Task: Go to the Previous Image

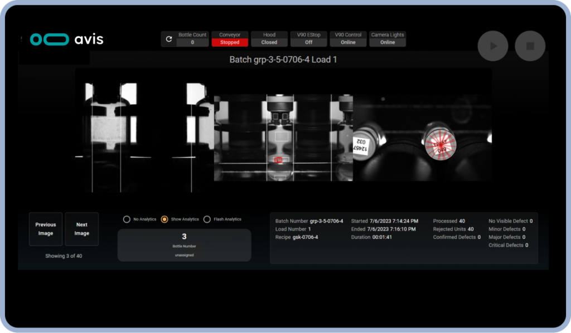Action: point(46,229)
